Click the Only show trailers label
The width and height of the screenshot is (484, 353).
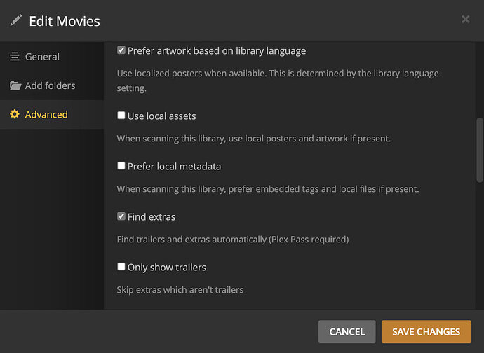coord(166,267)
